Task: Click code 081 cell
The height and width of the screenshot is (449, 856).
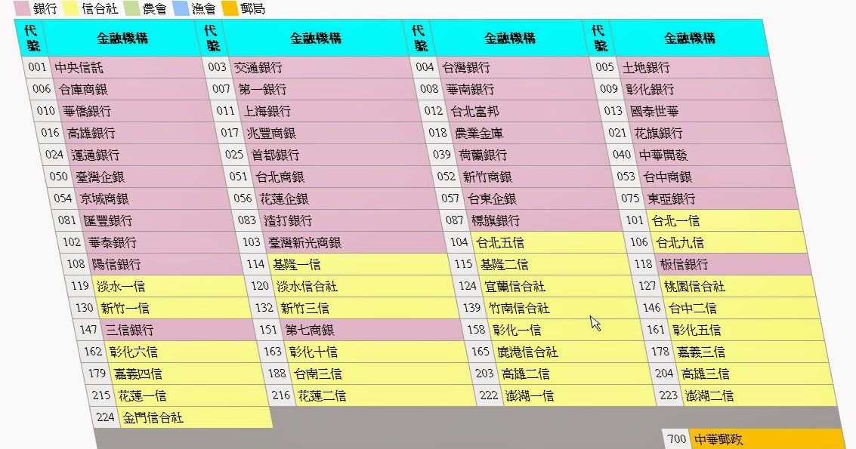Action: pos(67,220)
